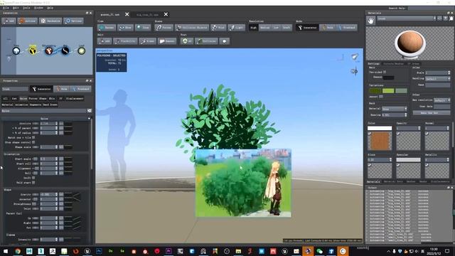Screen dimensions: 455x256
Task: Pick the dark green variation swatch
Action: click(x=375, y=91)
